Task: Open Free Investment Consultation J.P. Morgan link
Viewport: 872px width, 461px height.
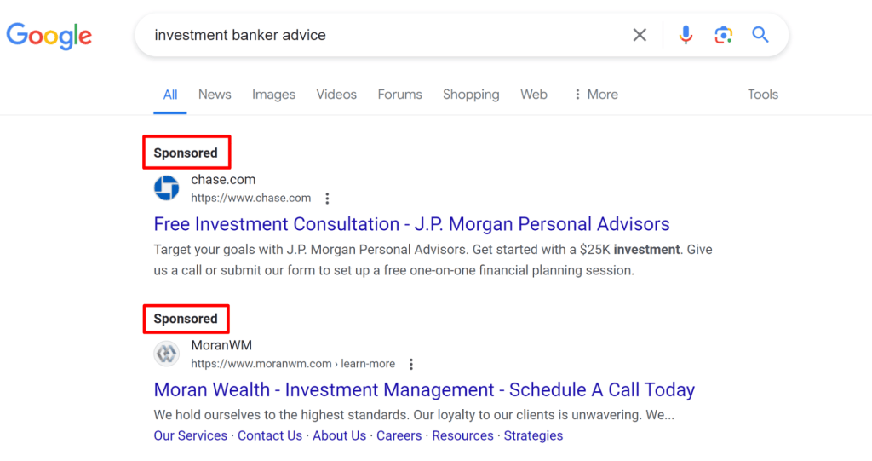Action: (x=411, y=224)
